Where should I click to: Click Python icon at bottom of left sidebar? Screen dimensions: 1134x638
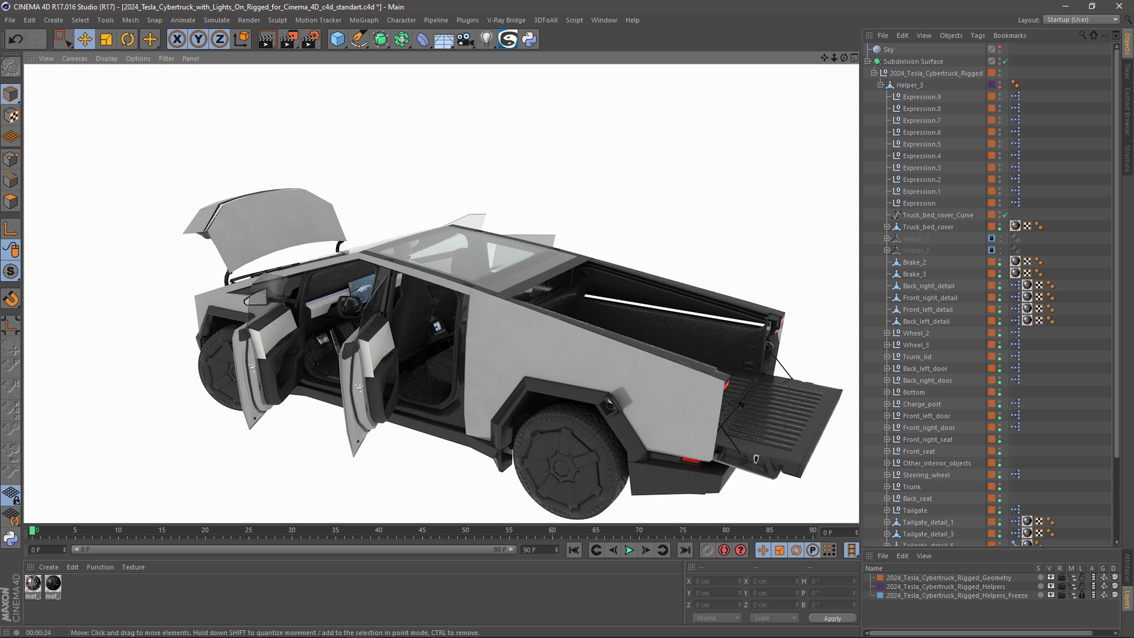[11, 538]
